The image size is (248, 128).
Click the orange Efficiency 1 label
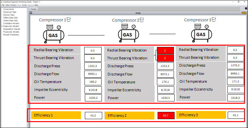(x=56, y=115)
